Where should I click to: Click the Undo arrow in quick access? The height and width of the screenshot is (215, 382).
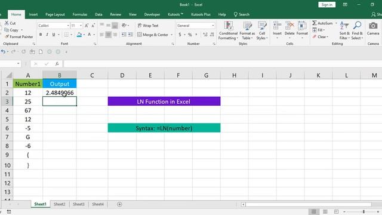click(3, 52)
